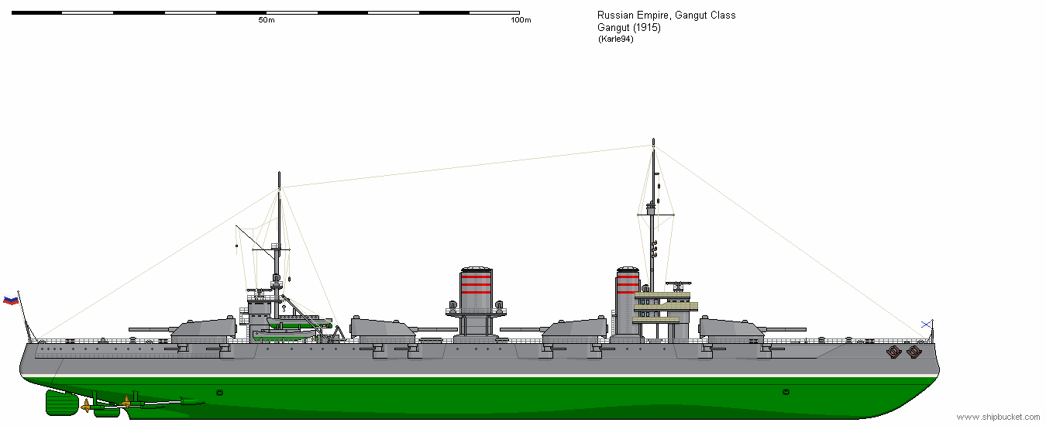Click the rangefinder atop the forward bridge
The height and width of the screenshot is (426, 1046).
point(680,285)
